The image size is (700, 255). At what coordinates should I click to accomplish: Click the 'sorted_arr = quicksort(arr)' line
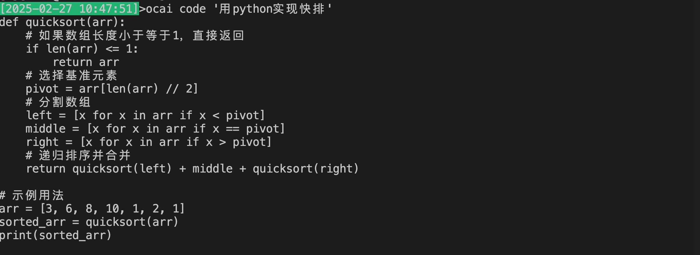point(89,222)
